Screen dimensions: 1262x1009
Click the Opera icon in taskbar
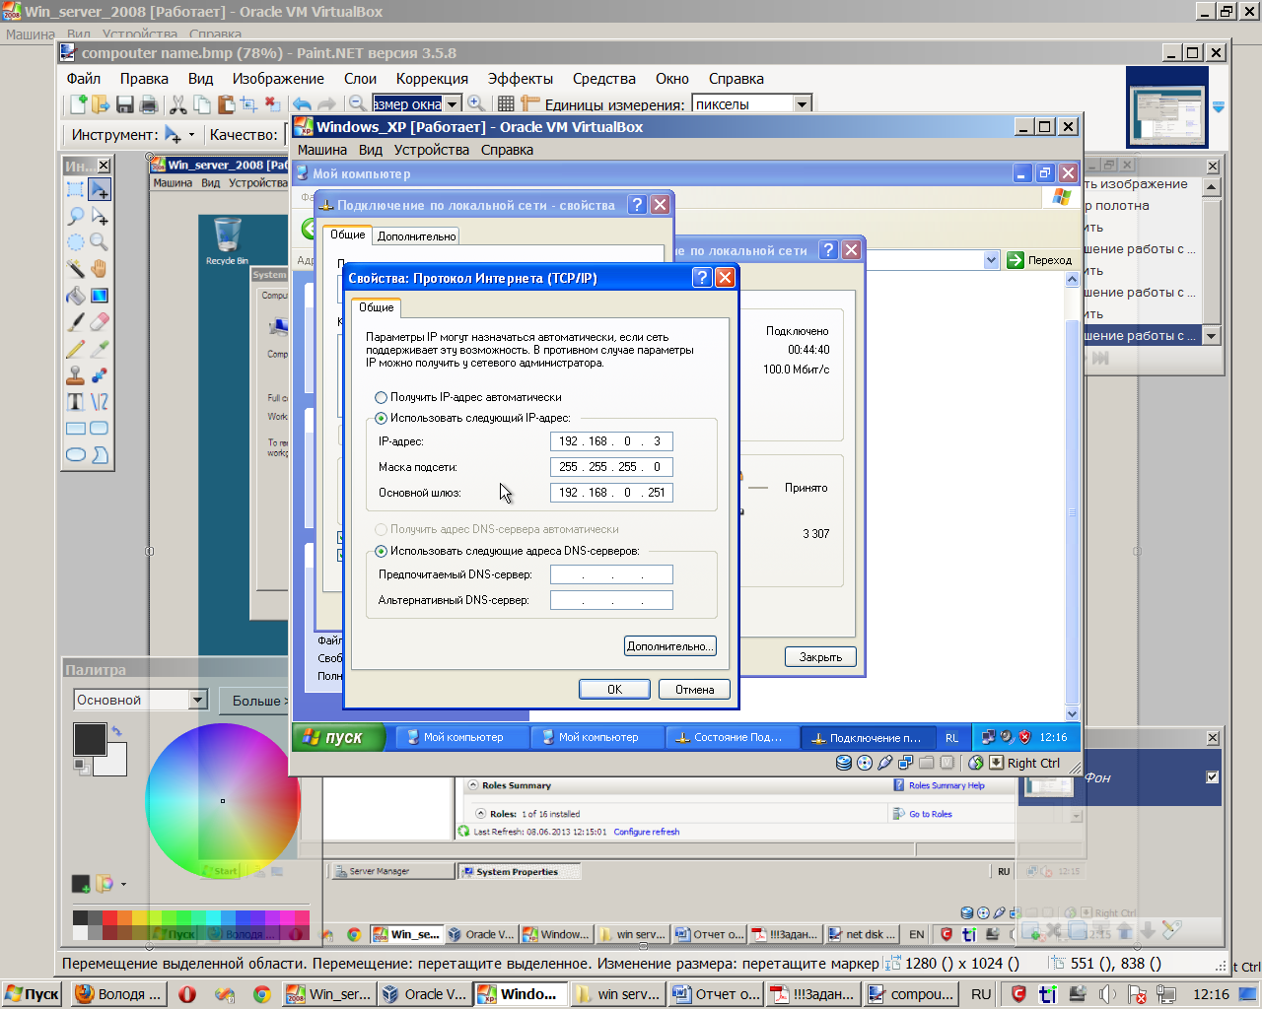tap(187, 994)
